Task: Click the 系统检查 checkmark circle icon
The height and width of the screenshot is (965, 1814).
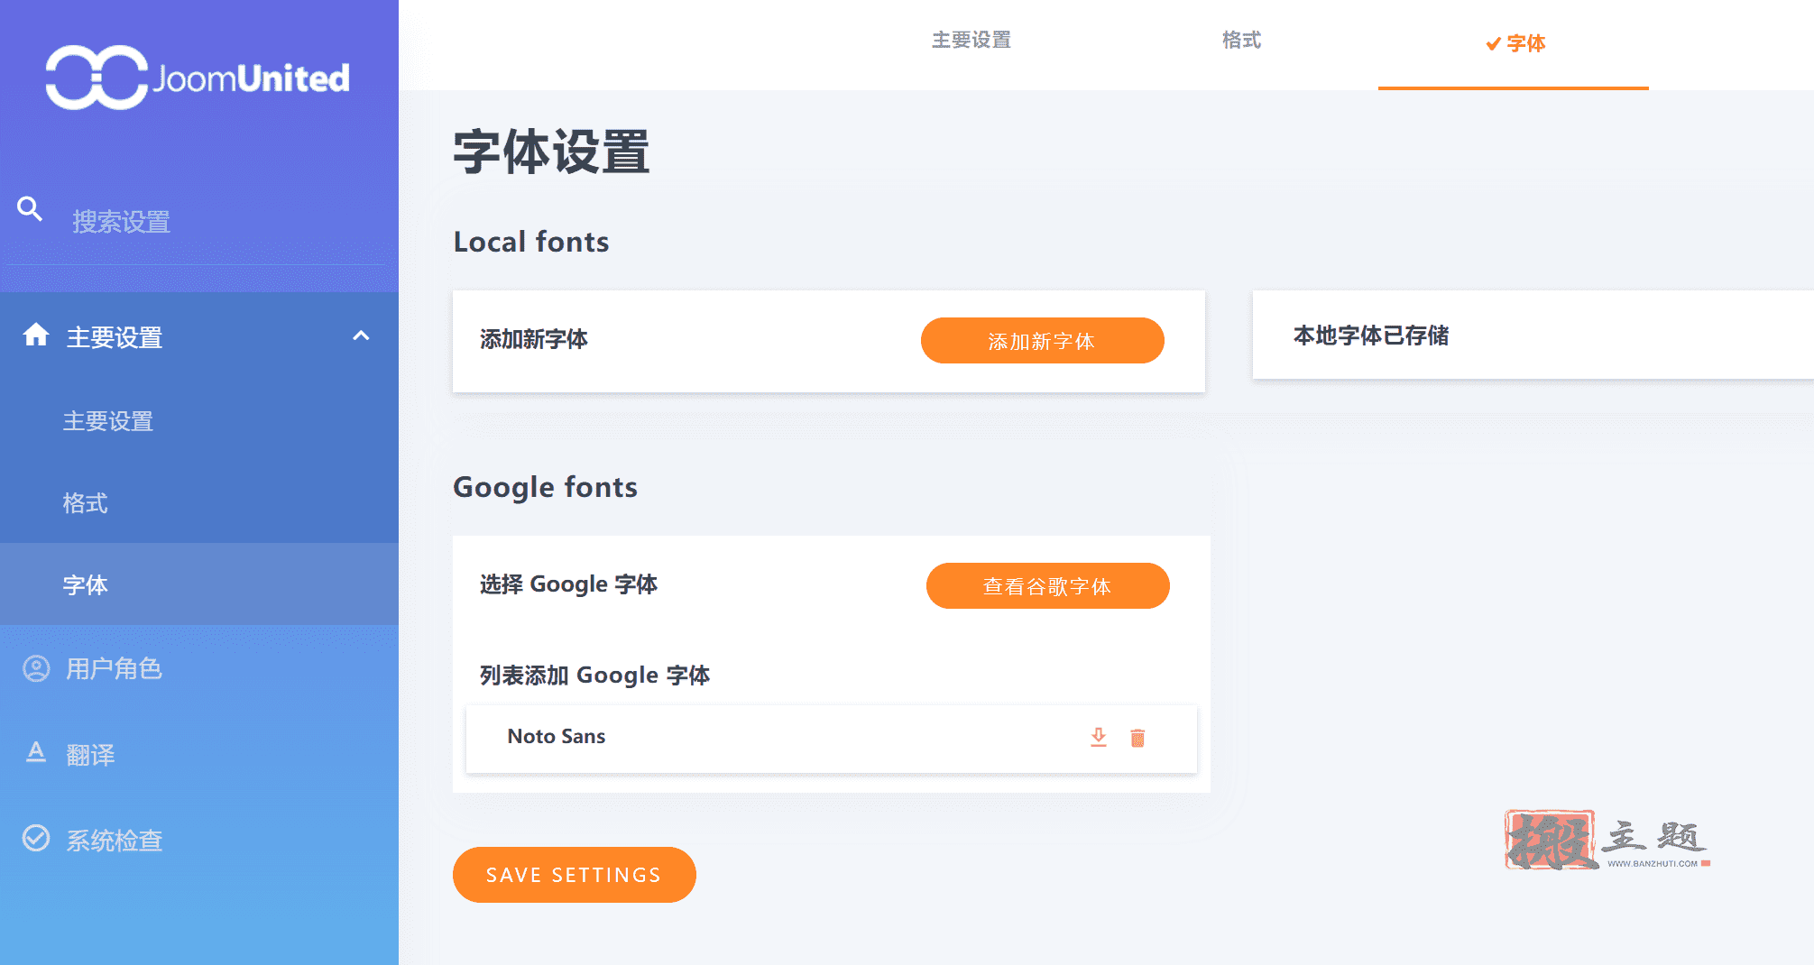Action: tap(36, 839)
